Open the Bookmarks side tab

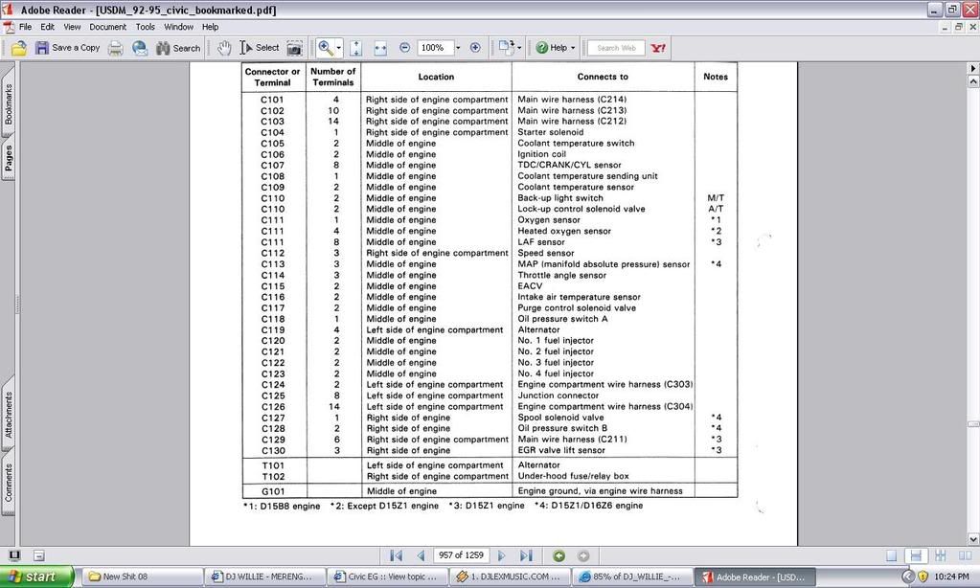pyautogui.click(x=8, y=102)
